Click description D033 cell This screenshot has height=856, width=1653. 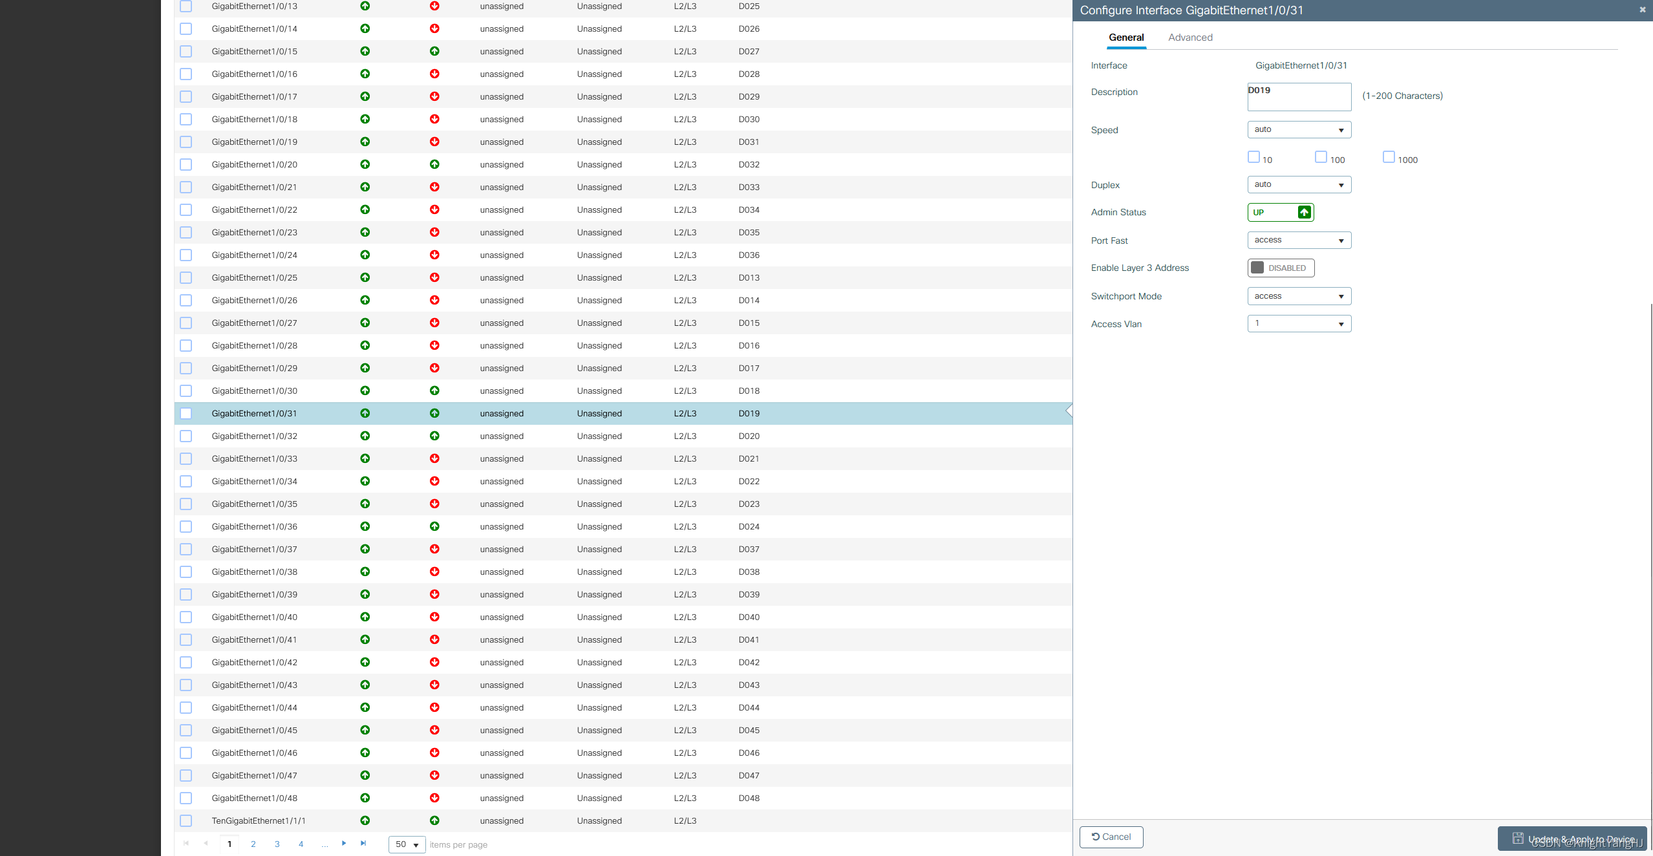click(x=749, y=187)
